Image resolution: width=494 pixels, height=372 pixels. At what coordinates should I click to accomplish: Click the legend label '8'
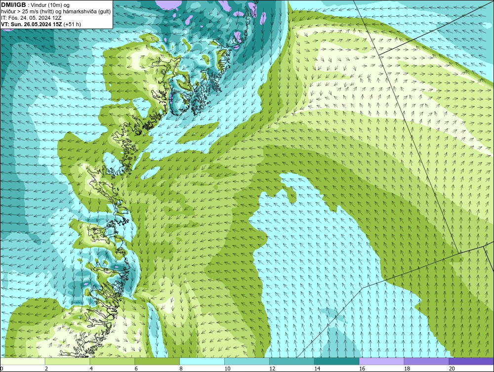(181, 369)
